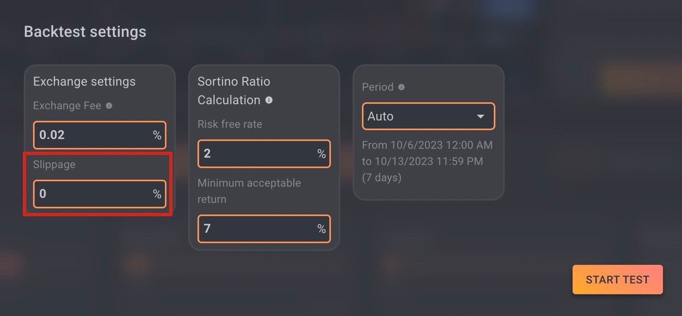Click the Period dropdown arrow

point(480,117)
